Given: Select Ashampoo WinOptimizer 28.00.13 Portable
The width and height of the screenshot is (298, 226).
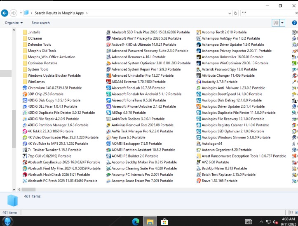Looking at the screenshot, I should [x=235, y=63].
